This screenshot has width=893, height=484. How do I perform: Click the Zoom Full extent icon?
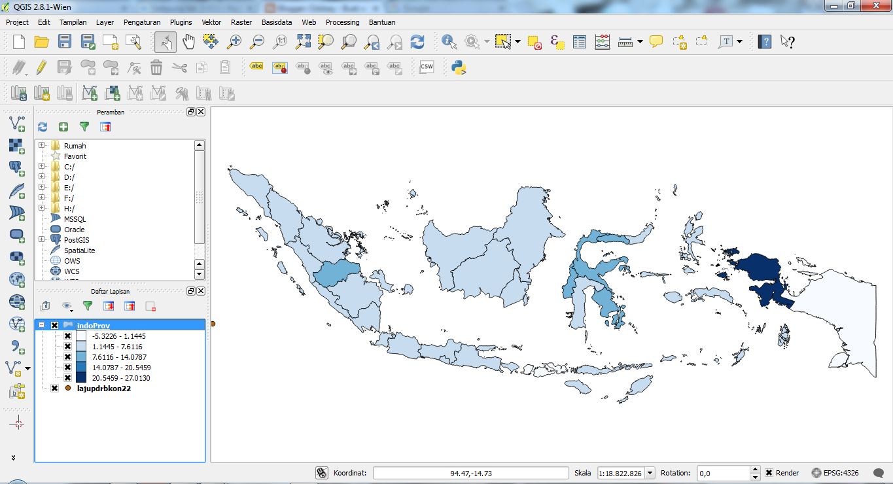pyautogui.click(x=303, y=43)
